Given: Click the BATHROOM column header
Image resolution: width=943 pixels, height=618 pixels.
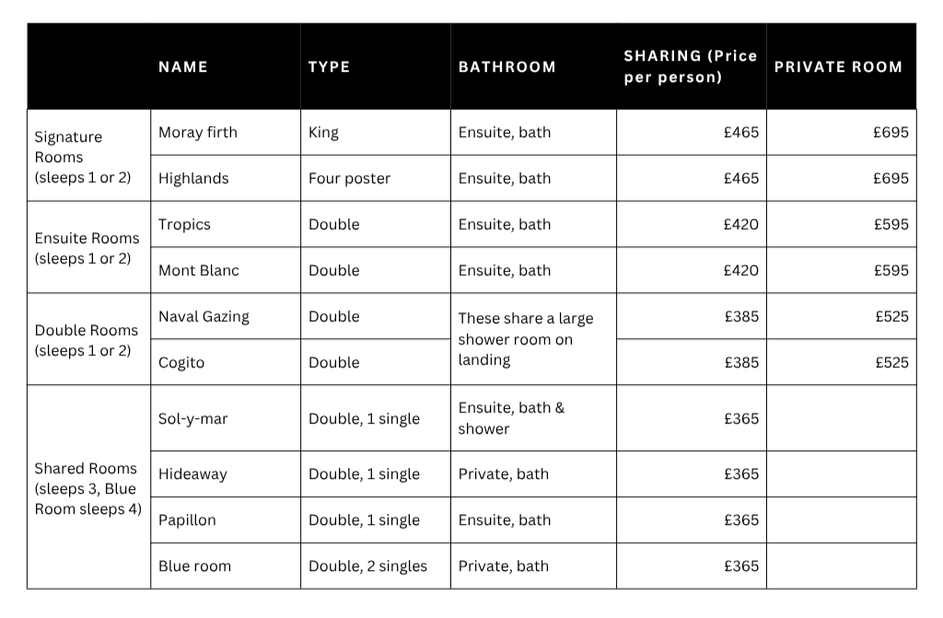Looking at the screenshot, I should (507, 67).
